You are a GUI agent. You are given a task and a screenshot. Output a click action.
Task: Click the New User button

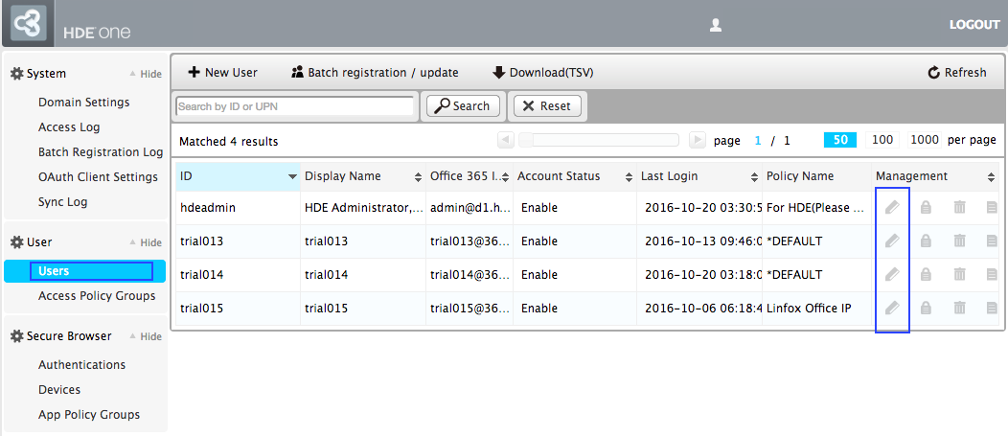click(x=222, y=73)
